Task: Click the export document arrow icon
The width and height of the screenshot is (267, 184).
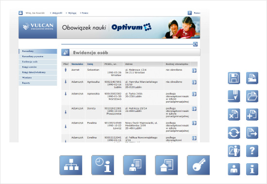Action: tap(252, 133)
